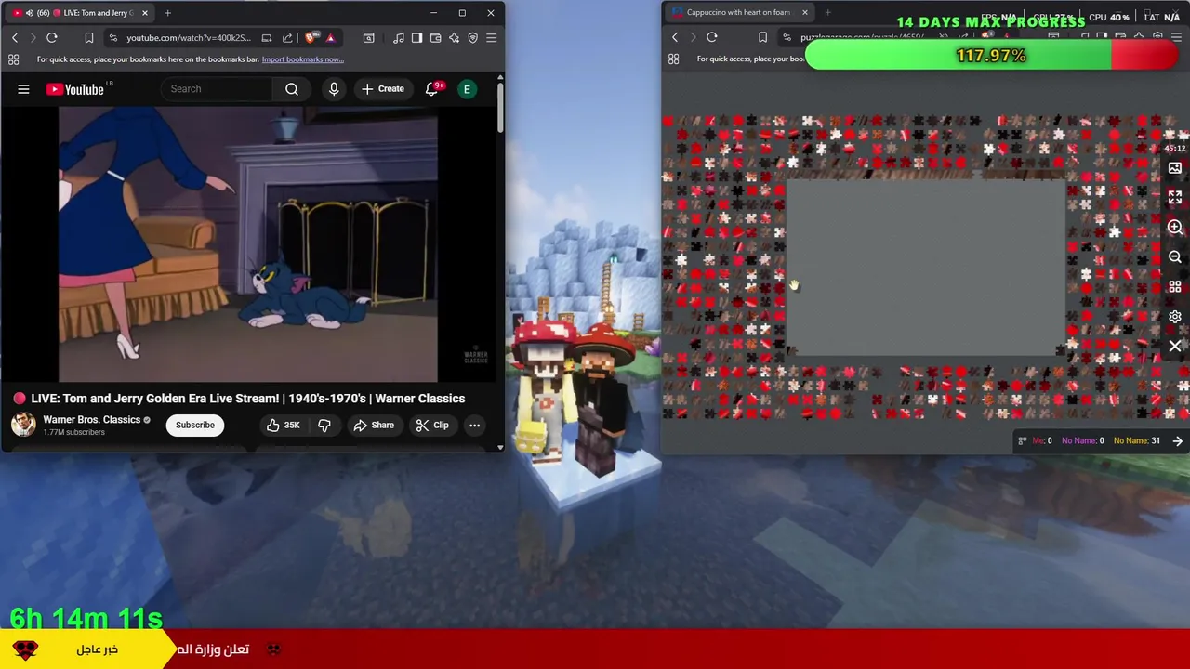This screenshot has width=1190, height=669.
Task: Open Brave Rewards triangle icon
Action: coord(330,38)
